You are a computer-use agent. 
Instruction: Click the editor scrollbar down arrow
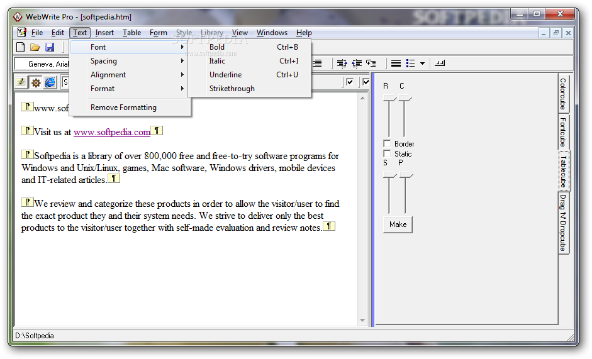(362, 321)
